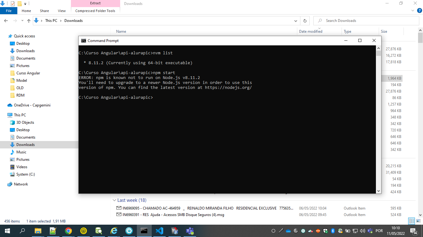Collapse the Last week (18) group
The width and height of the screenshot is (423, 237).
(x=114, y=200)
